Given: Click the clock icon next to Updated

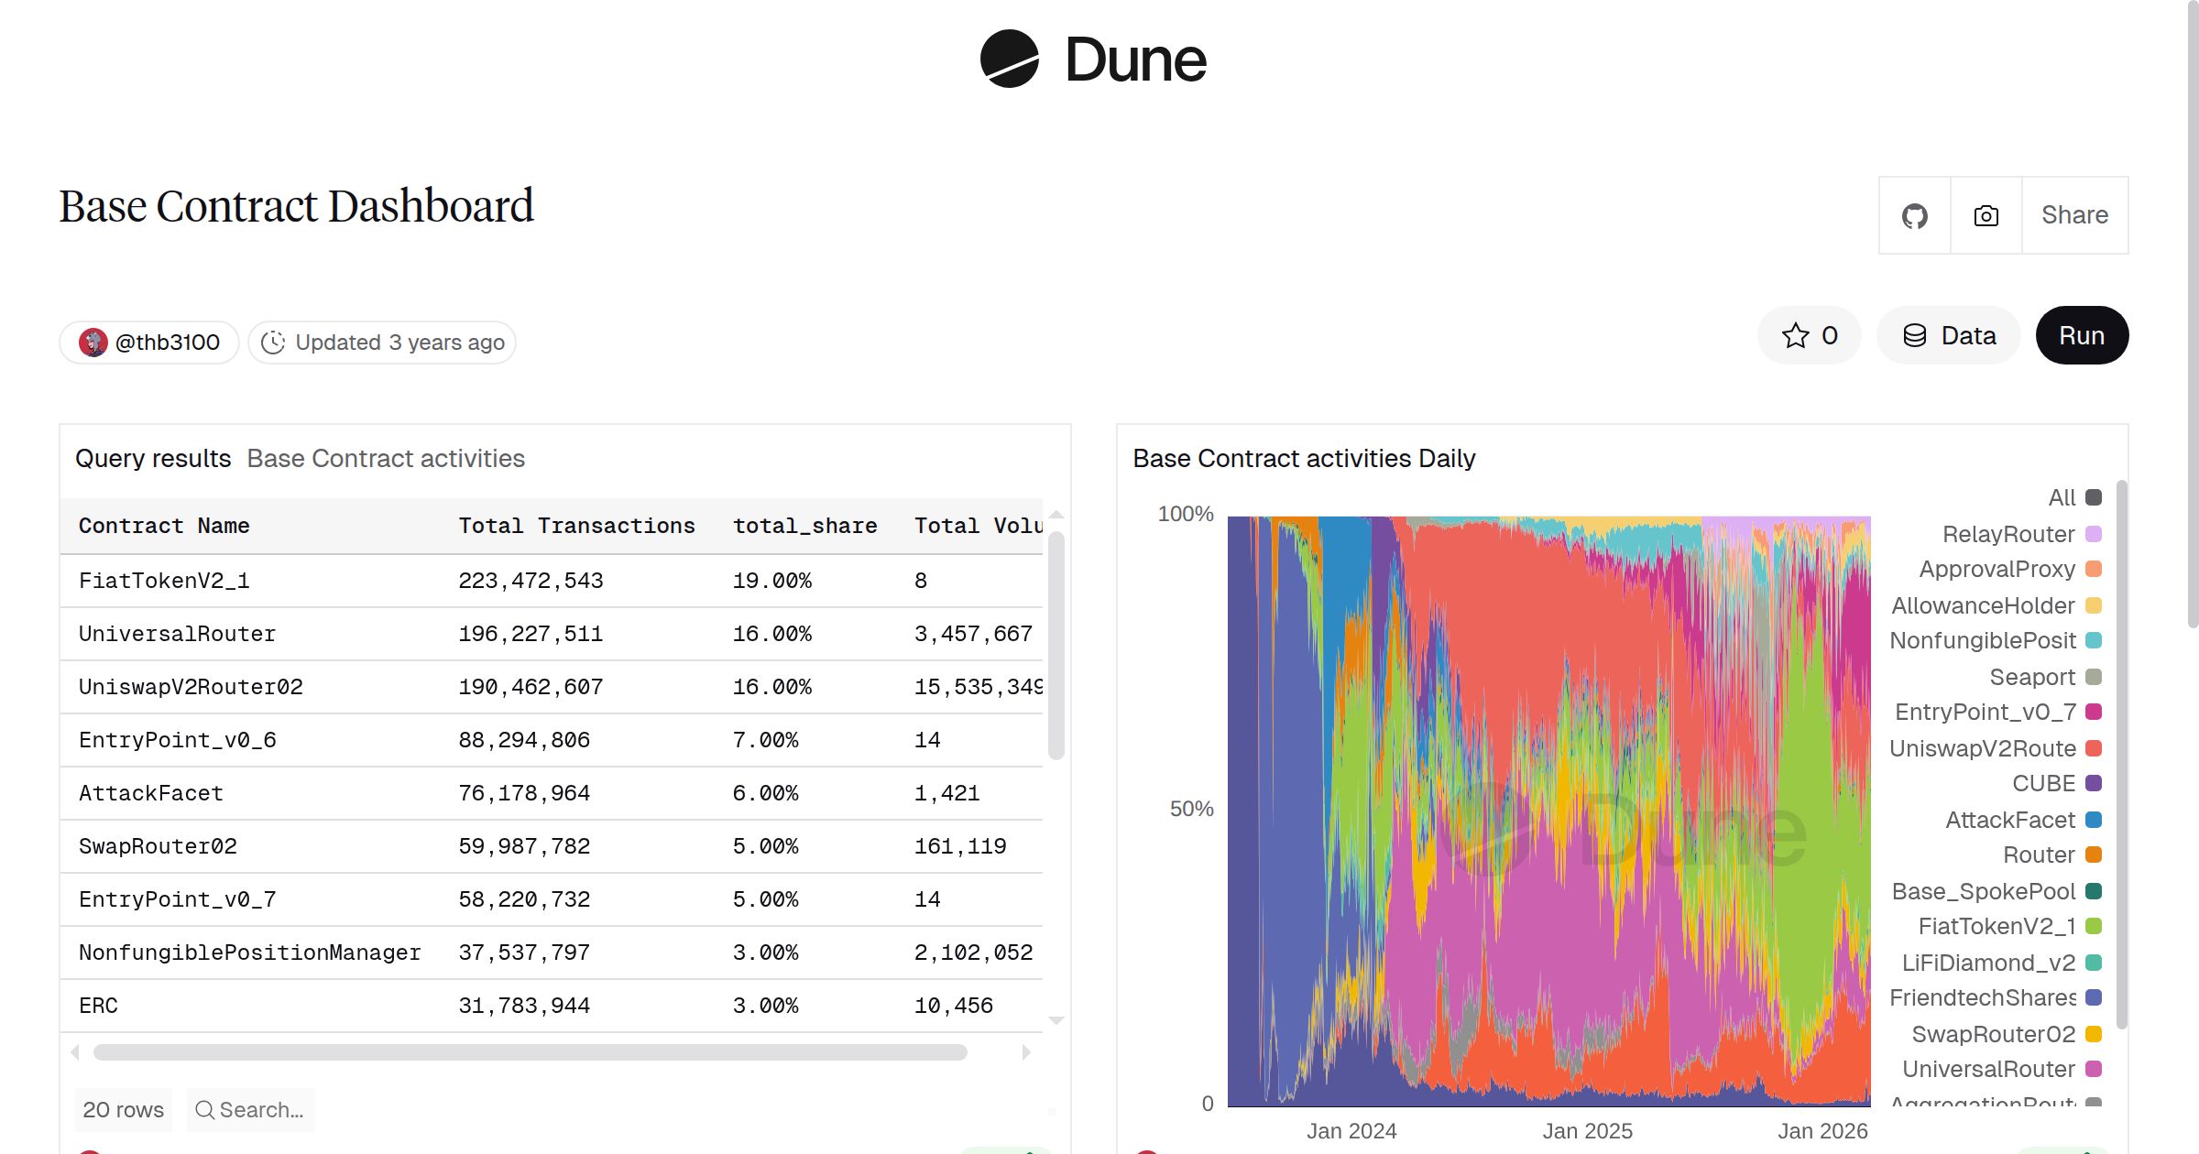Looking at the screenshot, I should (274, 342).
